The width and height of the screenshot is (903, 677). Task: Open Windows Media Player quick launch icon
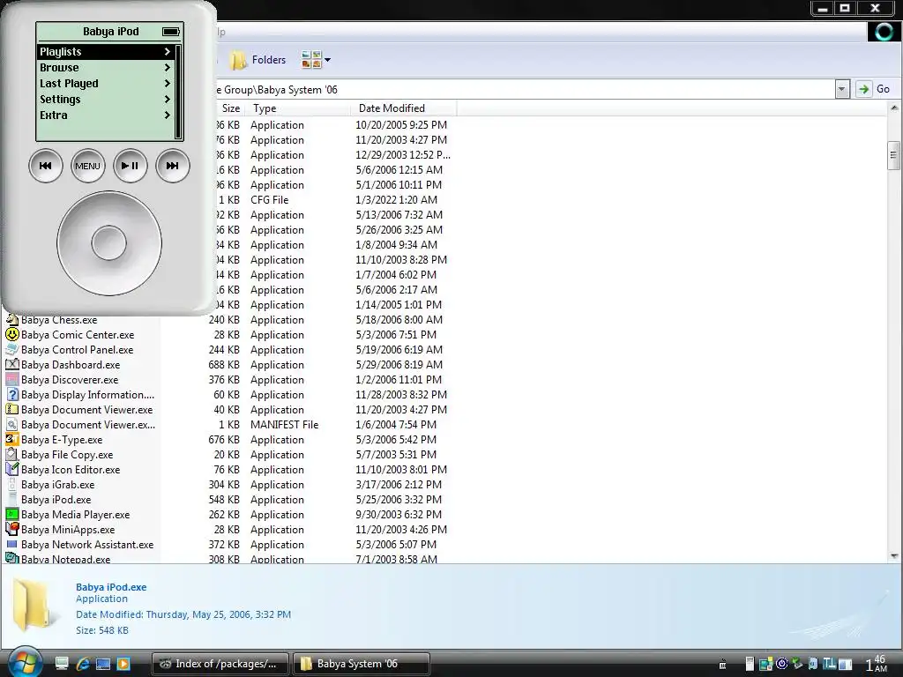coord(123,664)
